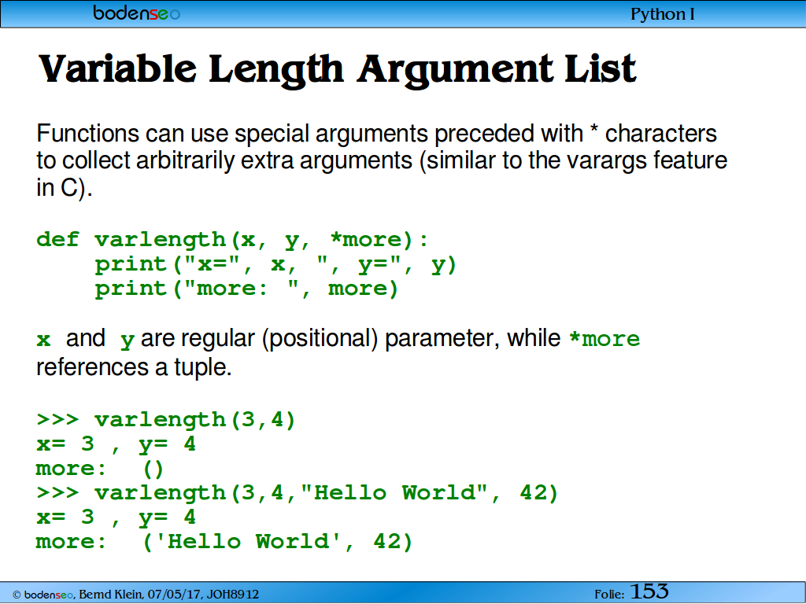Click the output line 'more: ()'

100,469
